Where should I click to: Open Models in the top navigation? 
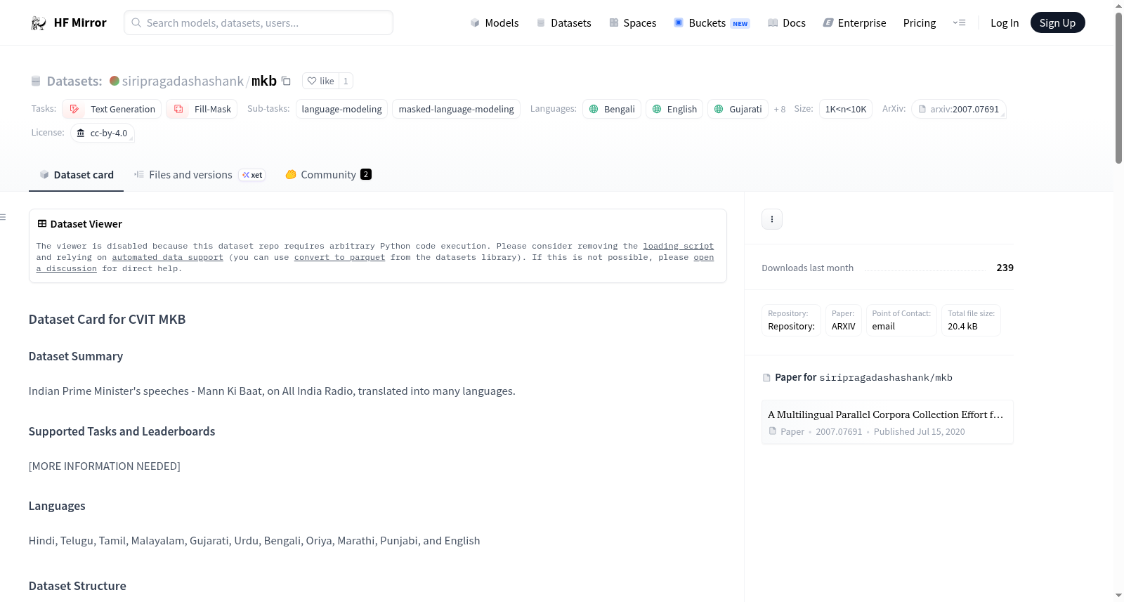point(495,22)
